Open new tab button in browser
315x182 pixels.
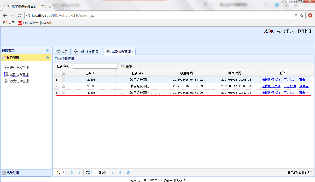click(59, 7)
